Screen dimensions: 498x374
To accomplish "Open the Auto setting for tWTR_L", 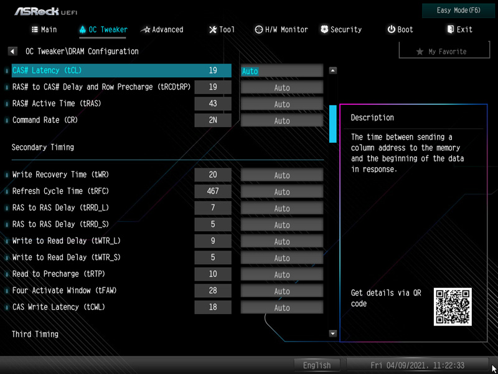I will pyautogui.click(x=282, y=241).
